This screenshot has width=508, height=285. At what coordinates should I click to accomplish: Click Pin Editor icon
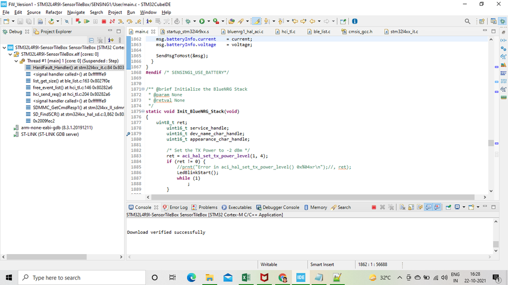click(343, 21)
